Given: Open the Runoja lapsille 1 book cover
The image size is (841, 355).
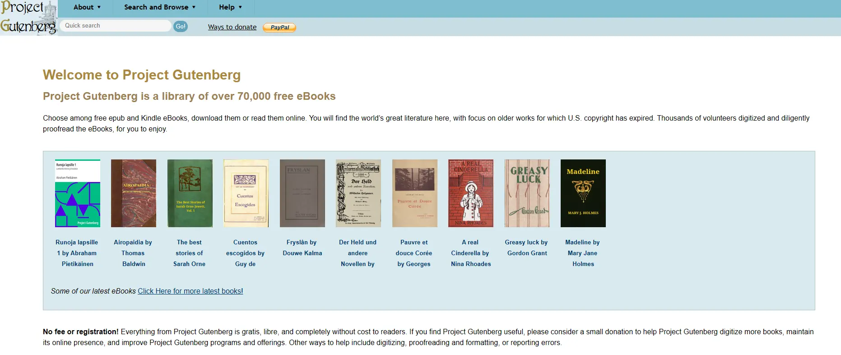Looking at the screenshot, I should coord(78,193).
